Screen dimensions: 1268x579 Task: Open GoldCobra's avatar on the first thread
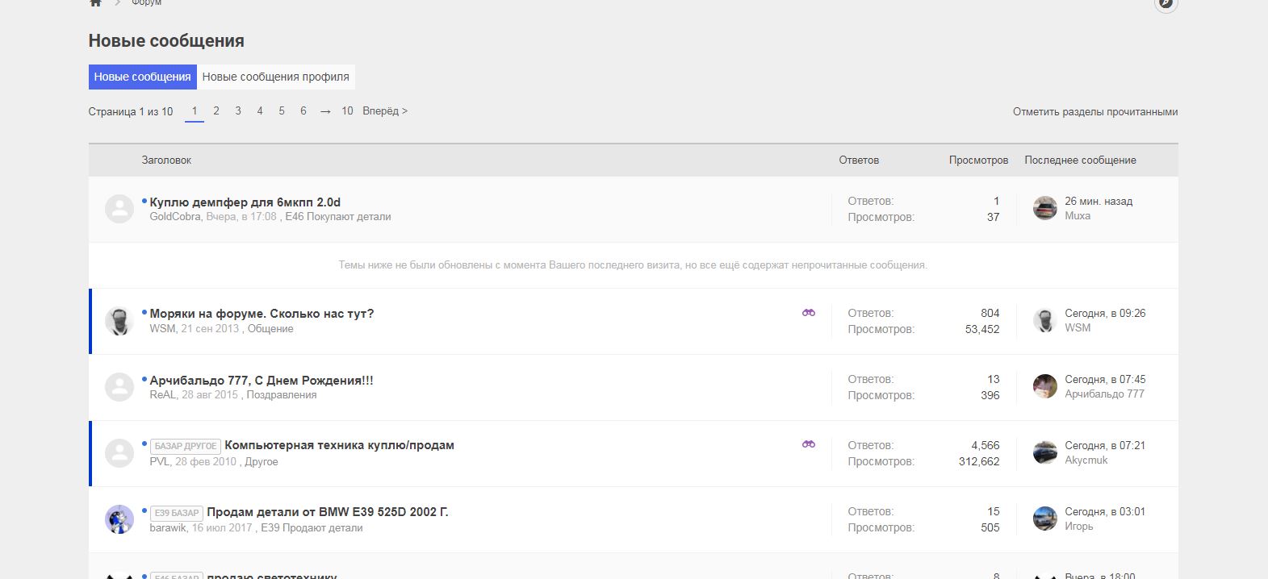pyautogui.click(x=119, y=209)
